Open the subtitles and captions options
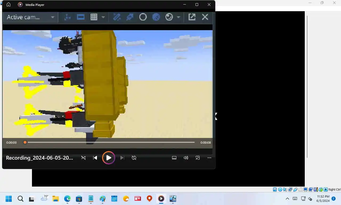 (174, 158)
